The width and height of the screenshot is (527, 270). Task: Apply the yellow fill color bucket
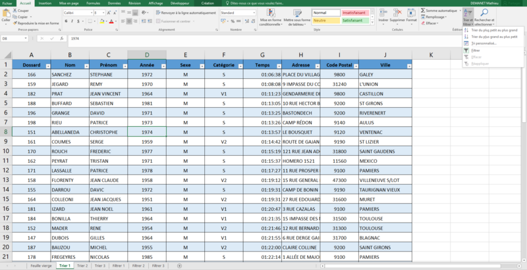tap(102, 21)
